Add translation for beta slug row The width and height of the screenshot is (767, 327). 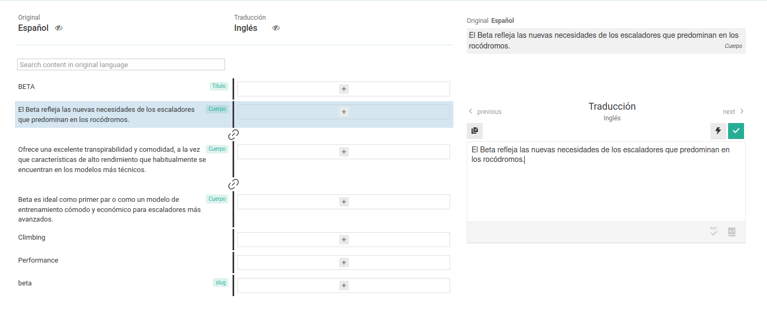[x=344, y=285]
